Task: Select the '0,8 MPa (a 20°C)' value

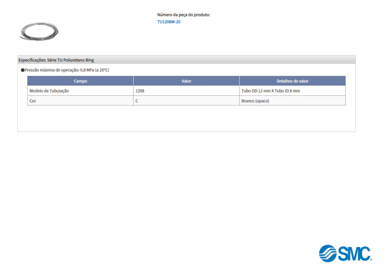Action: coord(94,70)
